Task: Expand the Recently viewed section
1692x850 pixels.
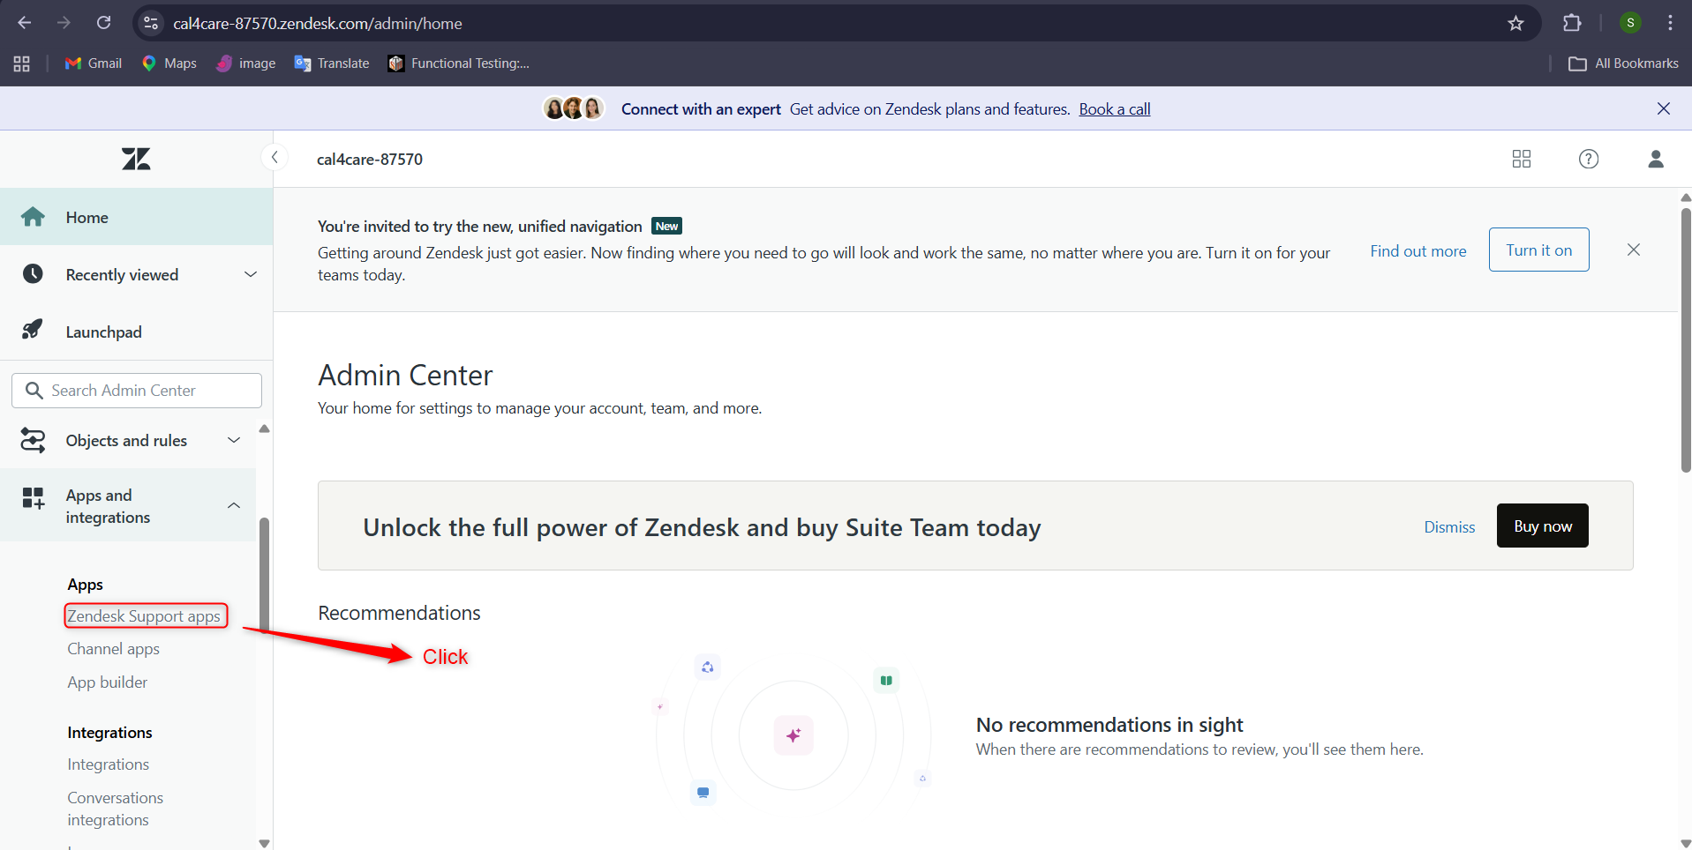Action: [136, 274]
